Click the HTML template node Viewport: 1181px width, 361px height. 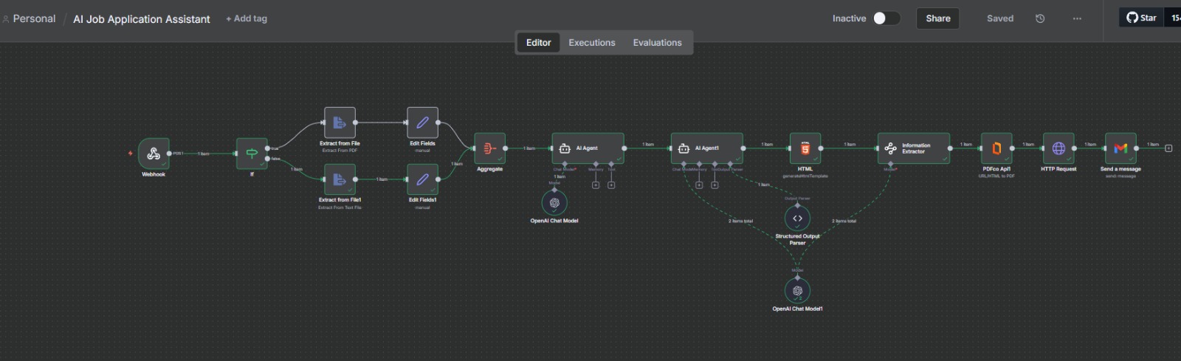[805, 148]
